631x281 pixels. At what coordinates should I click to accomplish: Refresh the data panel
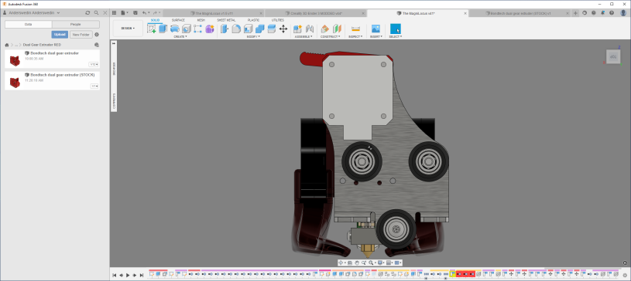coord(87,13)
